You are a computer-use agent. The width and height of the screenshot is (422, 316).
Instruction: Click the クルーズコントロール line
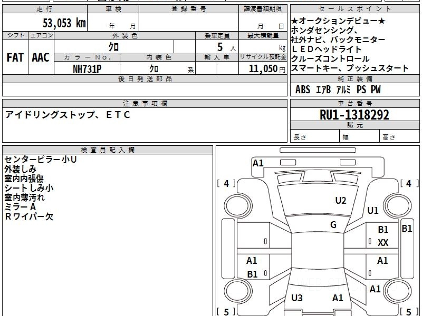click(x=331, y=59)
